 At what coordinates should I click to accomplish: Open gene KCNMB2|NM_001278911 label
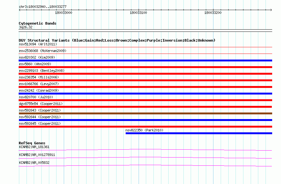pyautogui.click(x=37, y=155)
